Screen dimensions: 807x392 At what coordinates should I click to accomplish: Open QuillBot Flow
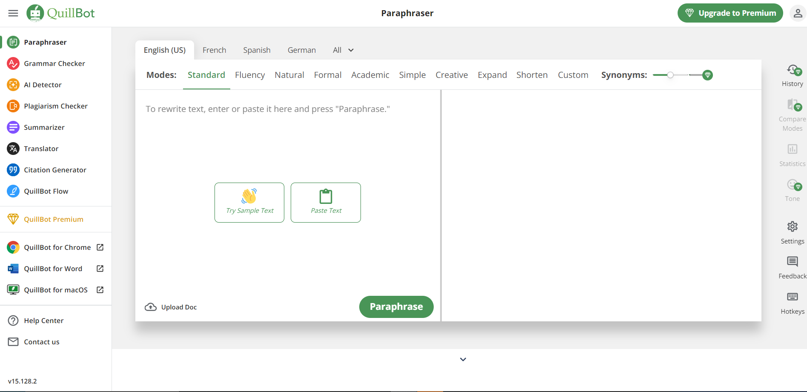(46, 191)
